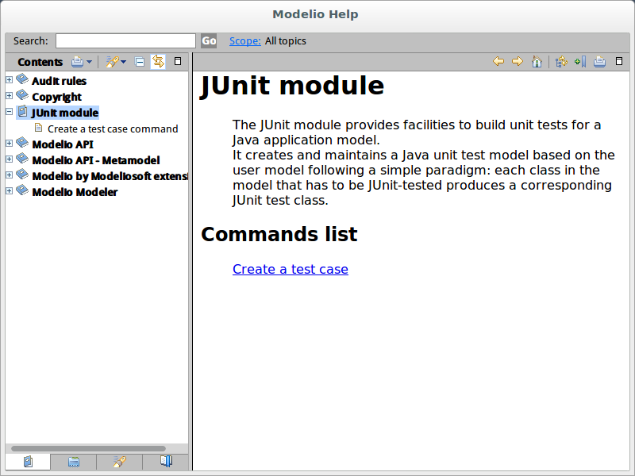Expand the Copyright node
This screenshot has width=635, height=476.
pyautogui.click(x=9, y=95)
